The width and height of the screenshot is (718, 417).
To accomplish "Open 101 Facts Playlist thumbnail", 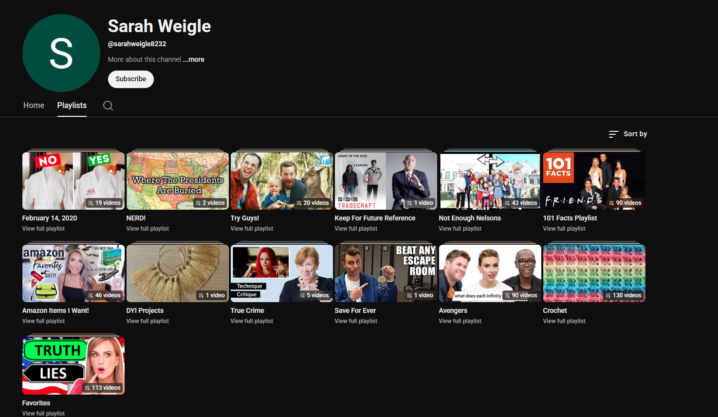I will 594,181.
